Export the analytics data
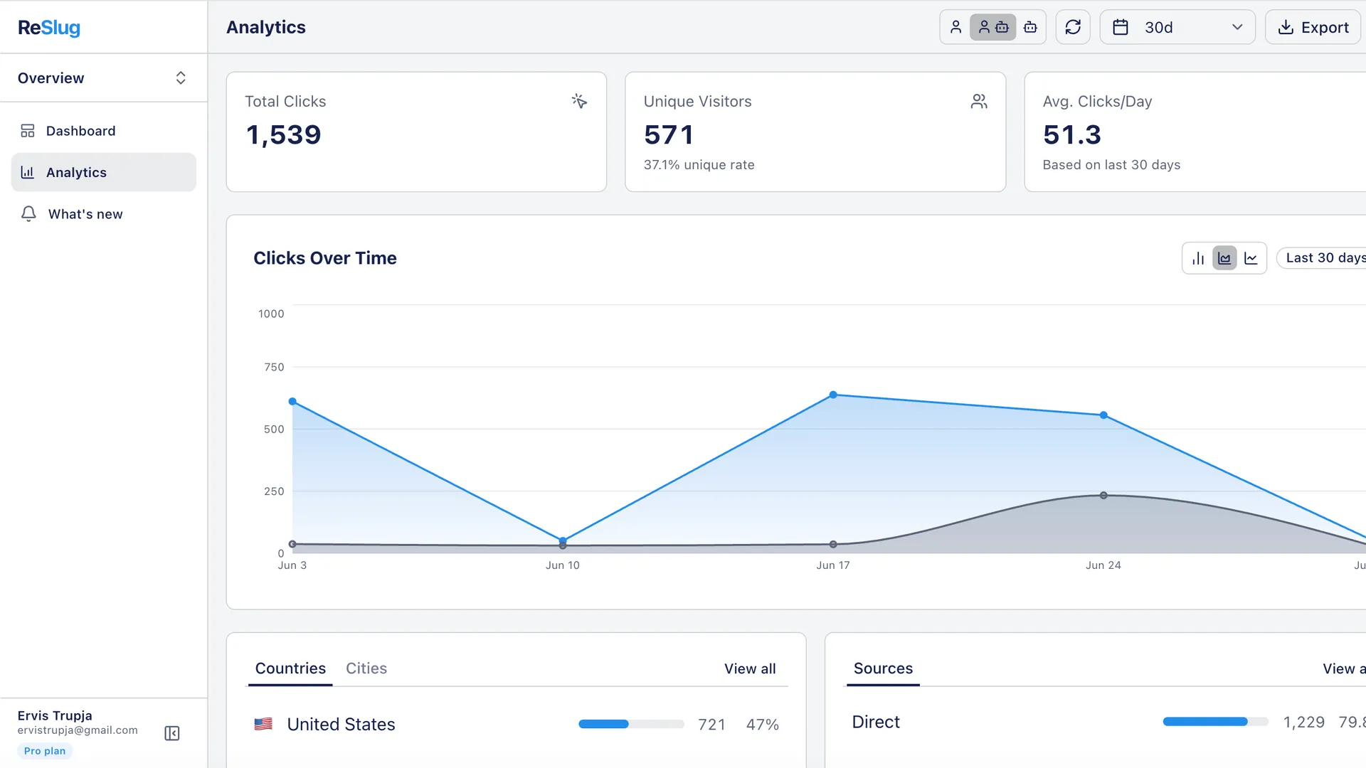Screen dimensions: 1366x768 click(x=1313, y=27)
